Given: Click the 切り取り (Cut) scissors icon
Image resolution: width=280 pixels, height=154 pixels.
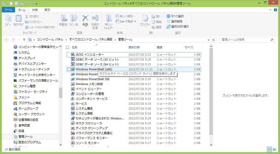Looking at the screenshot, I should (27, 16).
